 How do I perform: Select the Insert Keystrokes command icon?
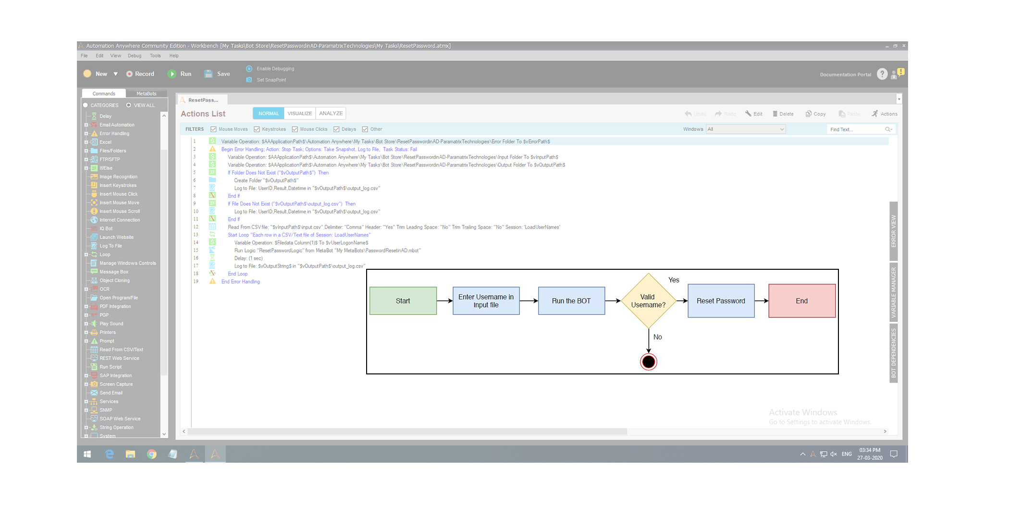[x=94, y=185]
